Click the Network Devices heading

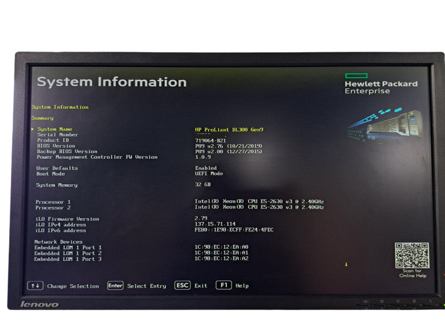pos(58,242)
